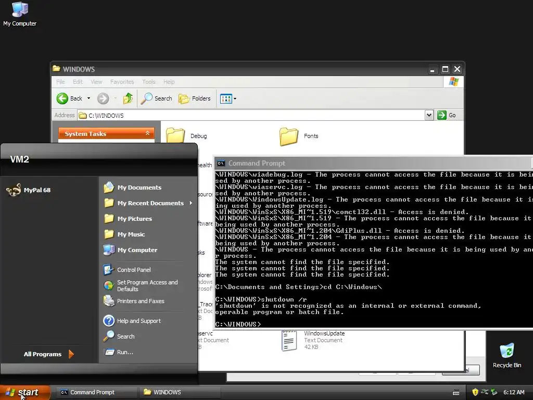Click the 6:12 AM clock
This screenshot has width=533, height=400.
(x=514, y=392)
